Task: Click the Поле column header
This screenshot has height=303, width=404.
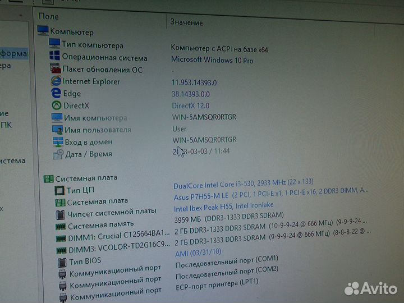Action: click(x=48, y=16)
